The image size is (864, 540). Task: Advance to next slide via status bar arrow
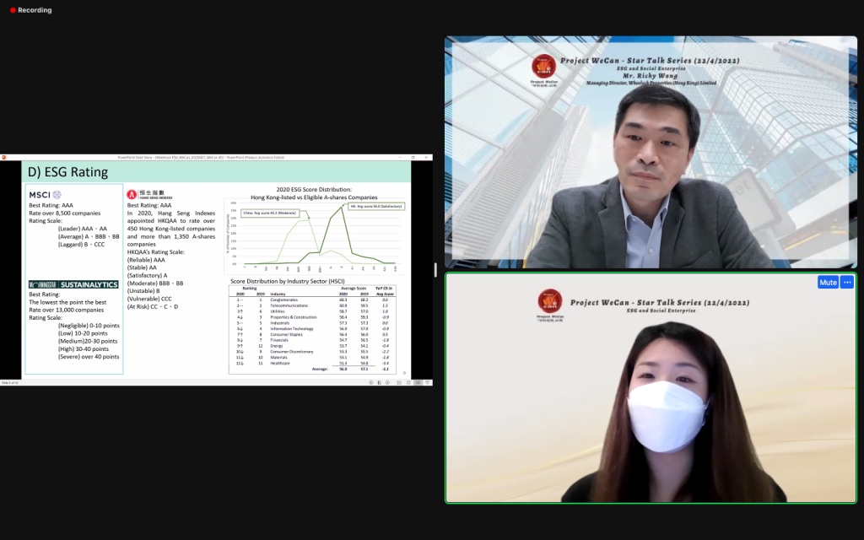(x=386, y=382)
